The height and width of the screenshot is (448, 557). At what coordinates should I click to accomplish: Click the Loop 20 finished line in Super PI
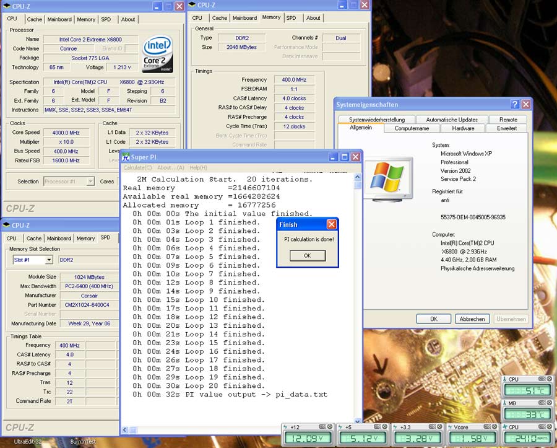click(x=199, y=386)
